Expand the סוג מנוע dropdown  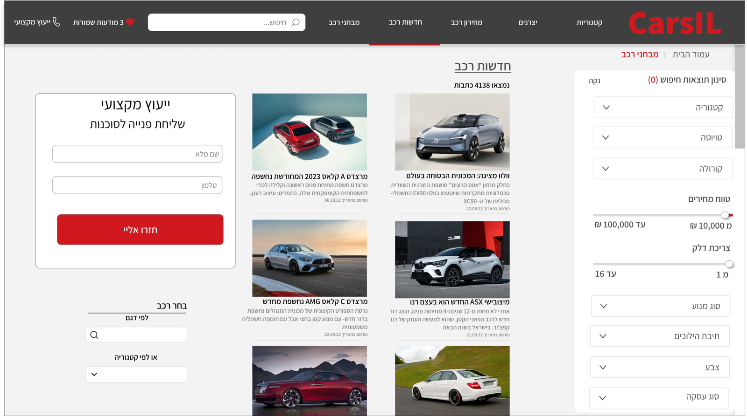click(661, 306)
